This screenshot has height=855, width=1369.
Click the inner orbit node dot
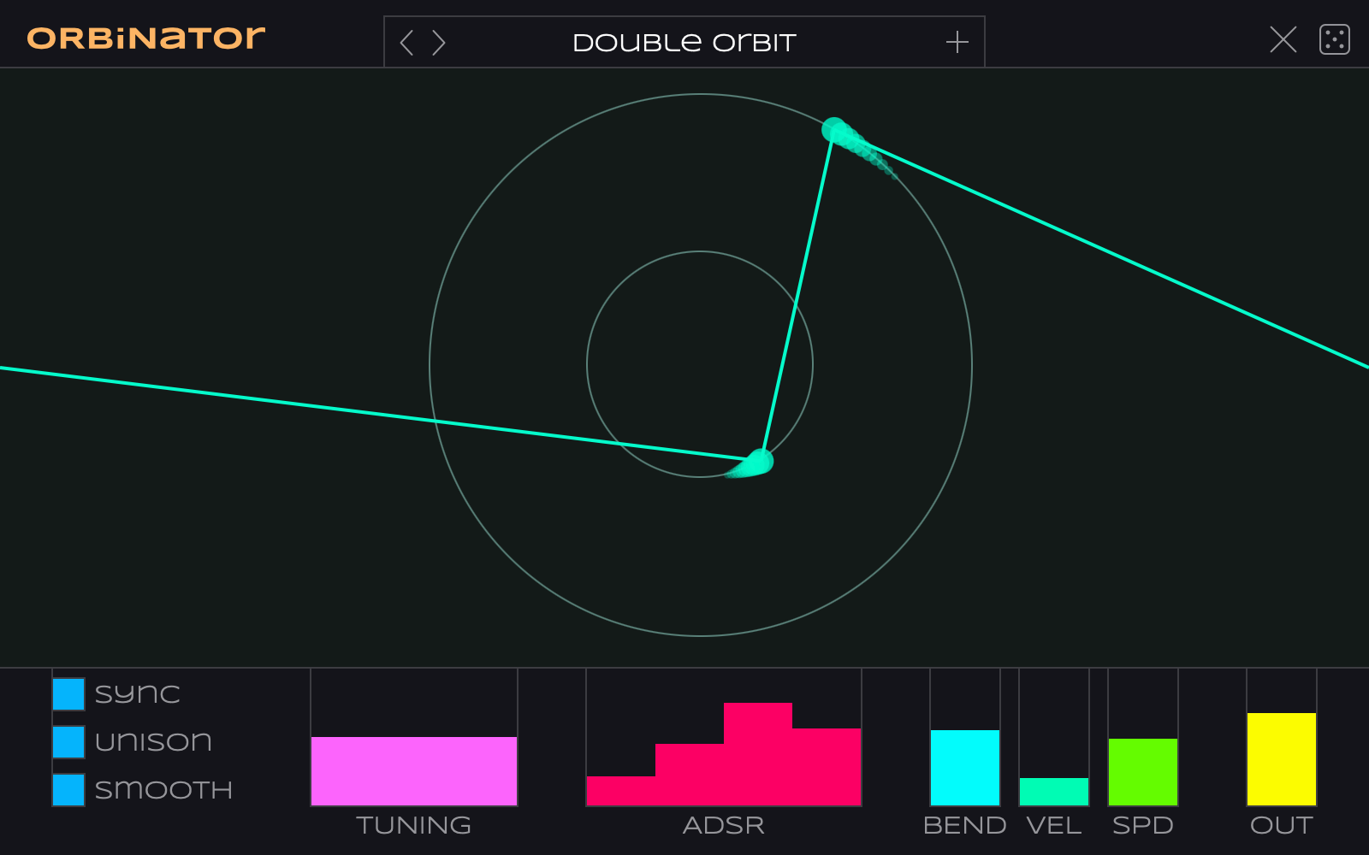click(x=760, y=462)
